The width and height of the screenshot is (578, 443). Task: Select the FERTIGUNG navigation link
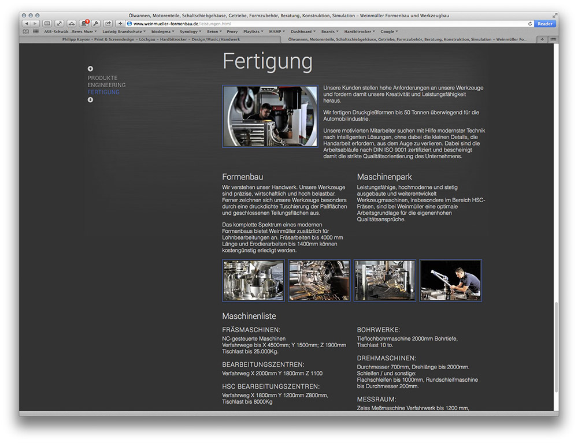(x=103, y=92)
